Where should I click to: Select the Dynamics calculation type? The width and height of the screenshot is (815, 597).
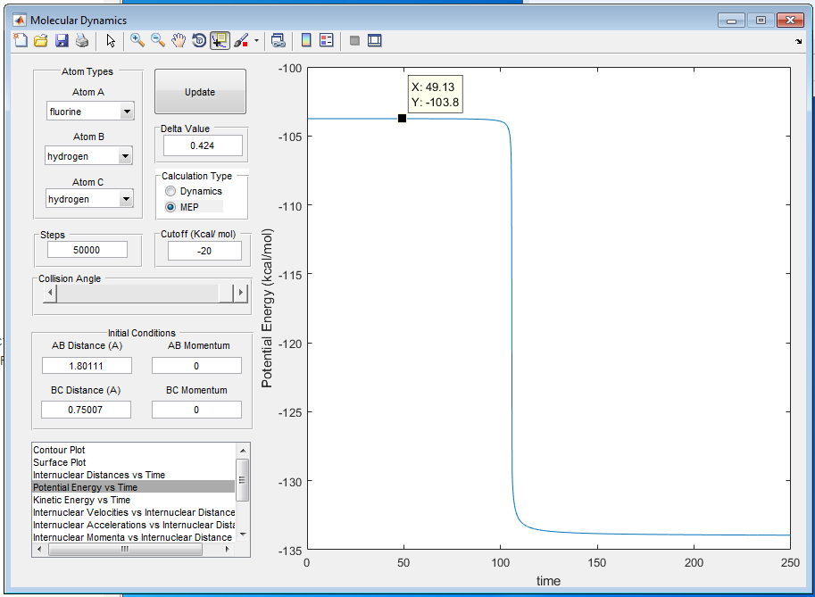(170, 192)
